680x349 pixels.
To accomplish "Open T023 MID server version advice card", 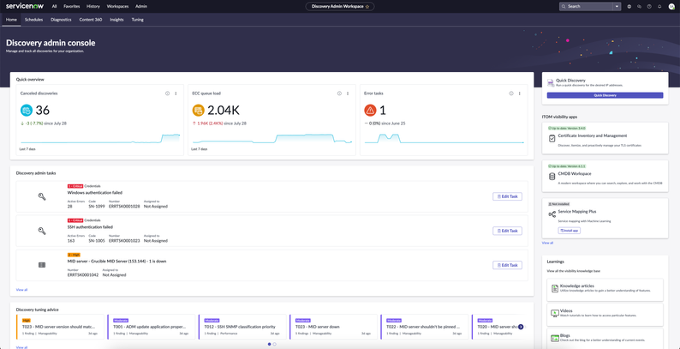I will pos(60,327).
